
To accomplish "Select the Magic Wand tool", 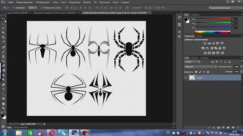I will tap(3, 33).
